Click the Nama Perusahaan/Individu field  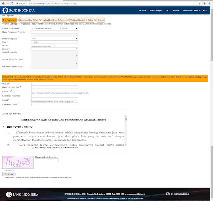[x=54, y=32]
